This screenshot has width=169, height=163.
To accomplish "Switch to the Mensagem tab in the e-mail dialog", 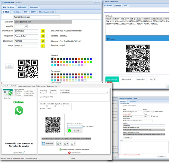I will (x=133, y=101).
